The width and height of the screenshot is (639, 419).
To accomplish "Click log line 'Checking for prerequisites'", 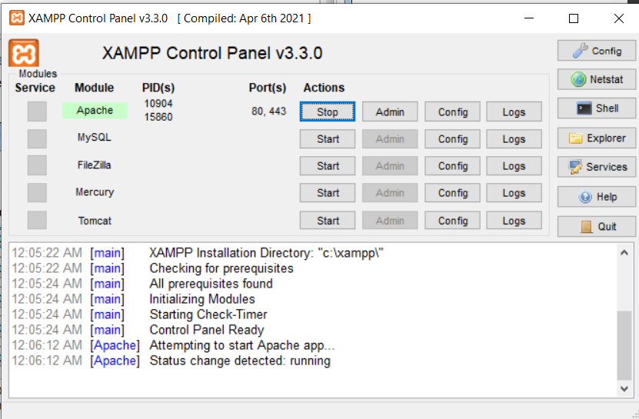I will (221, 268).
